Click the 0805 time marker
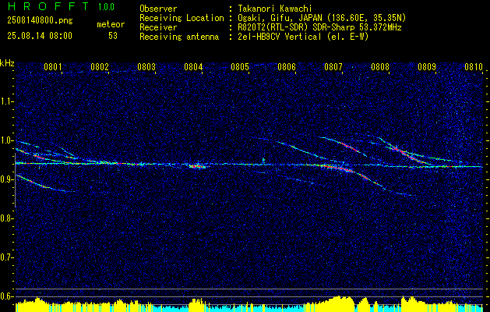This screenshot has height=312, width=490. pos(240,67)
